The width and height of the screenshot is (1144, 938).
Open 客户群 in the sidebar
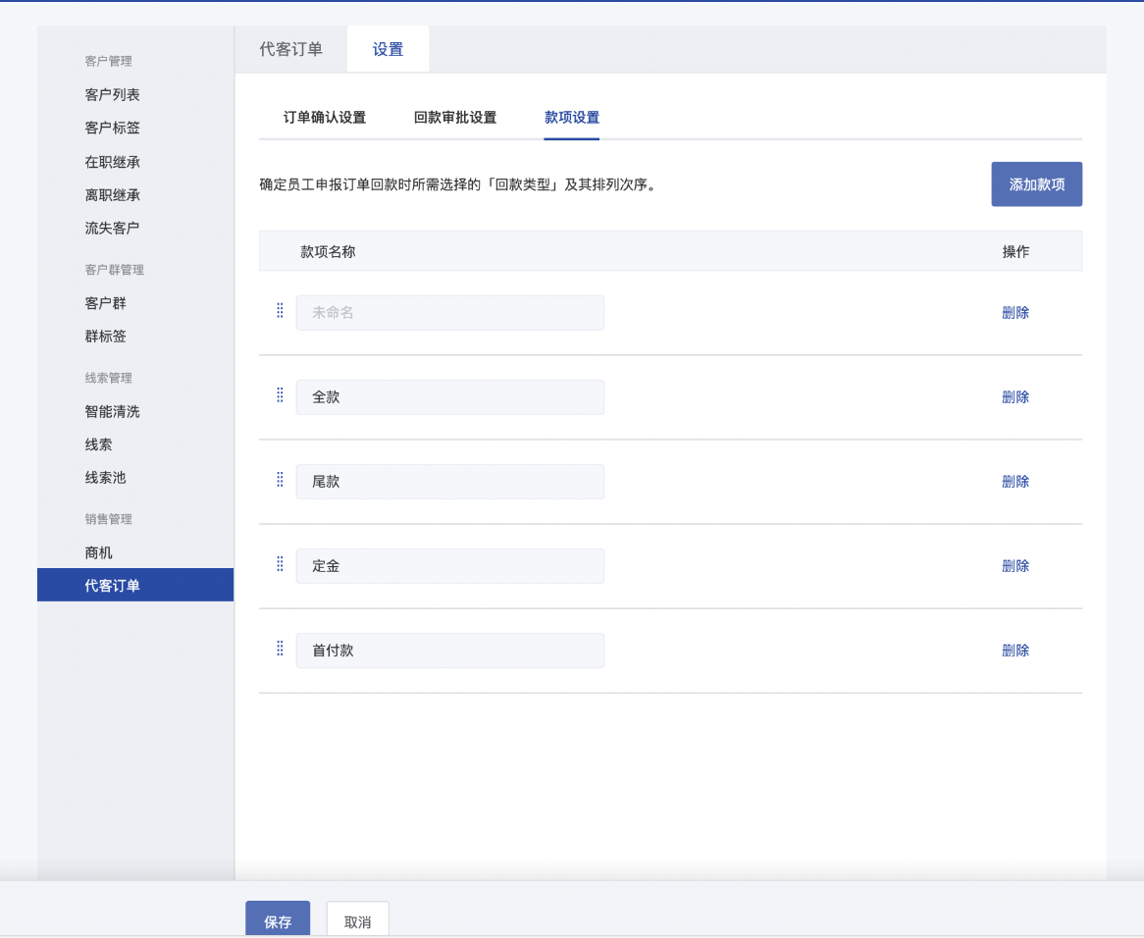(x=106, y=303)
